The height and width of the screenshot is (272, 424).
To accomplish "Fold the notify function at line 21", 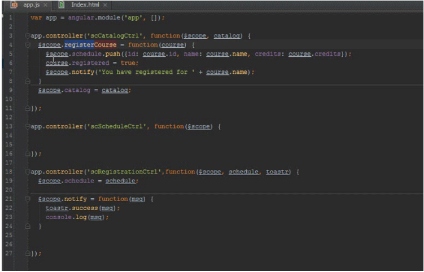I will click(27, 199).
